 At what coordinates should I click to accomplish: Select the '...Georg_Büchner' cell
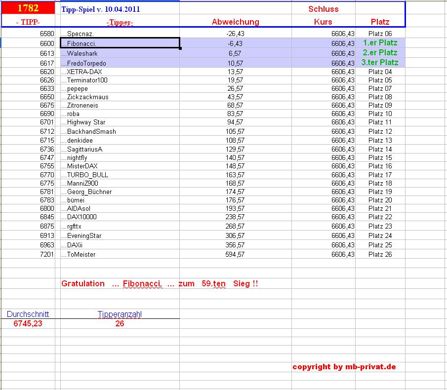click(x=120, y=192)
